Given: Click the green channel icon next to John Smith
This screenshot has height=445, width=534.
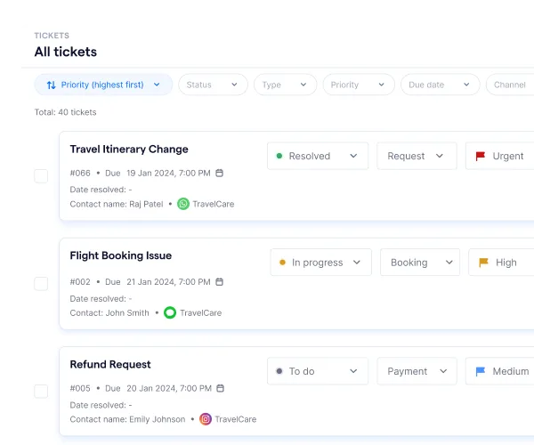Looking at the screenshot, I should 170,312.
